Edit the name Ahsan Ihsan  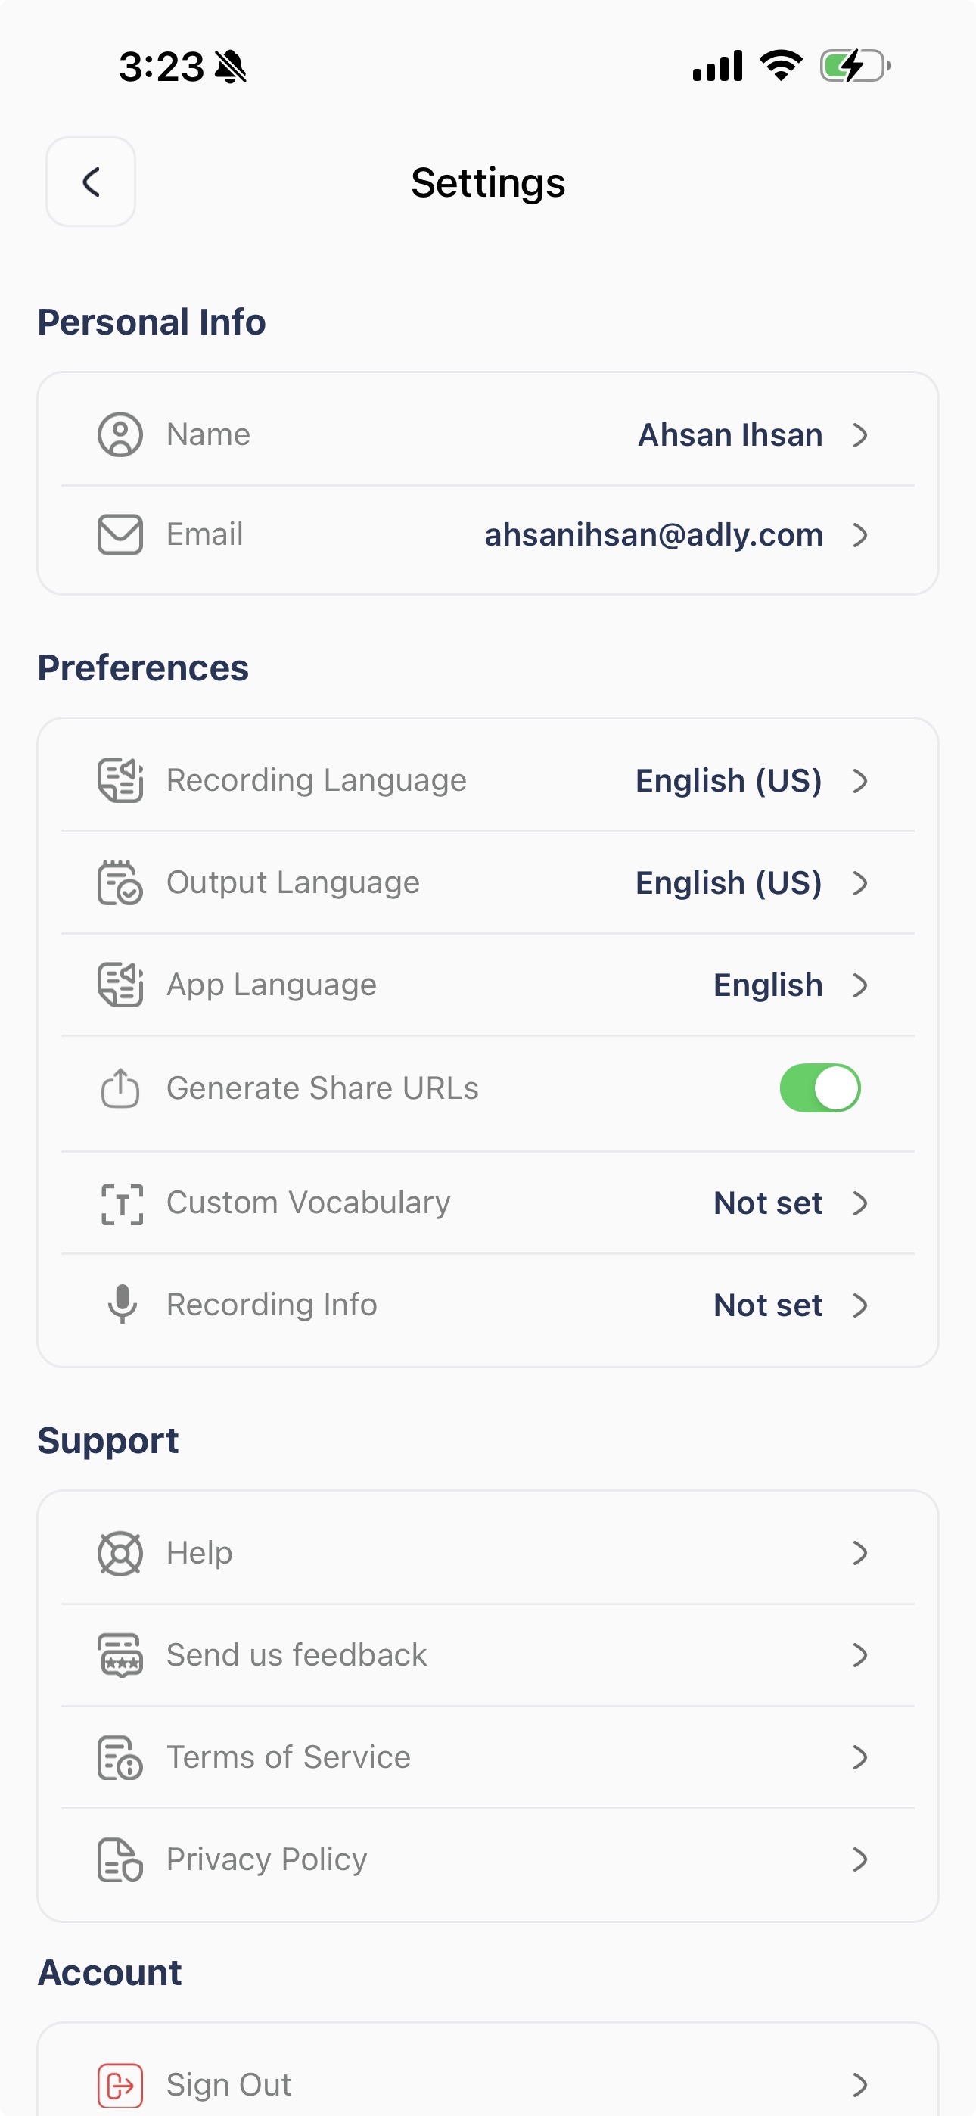(729, 434)
